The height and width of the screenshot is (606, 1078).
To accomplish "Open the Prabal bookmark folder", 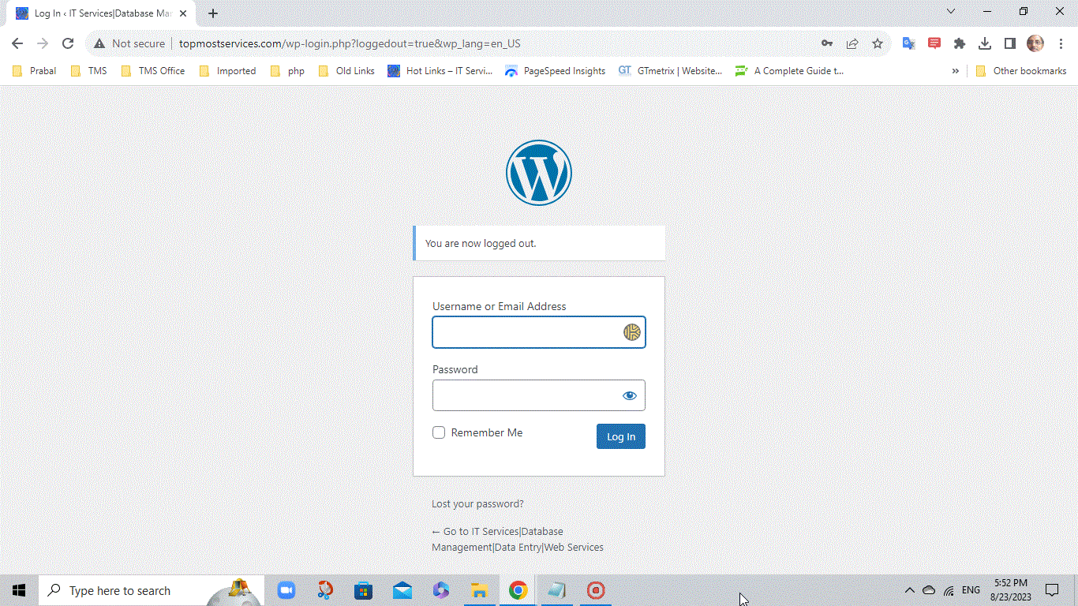I will point(35,71).
